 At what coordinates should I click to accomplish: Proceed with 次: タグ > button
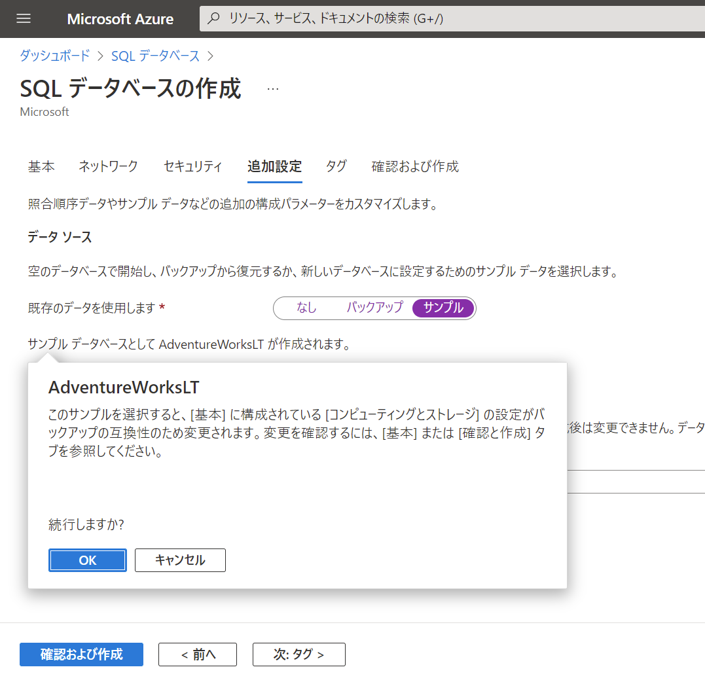coord(299,655)
